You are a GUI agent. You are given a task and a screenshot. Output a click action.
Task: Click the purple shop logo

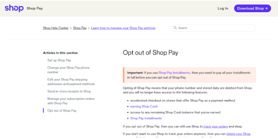14,8
